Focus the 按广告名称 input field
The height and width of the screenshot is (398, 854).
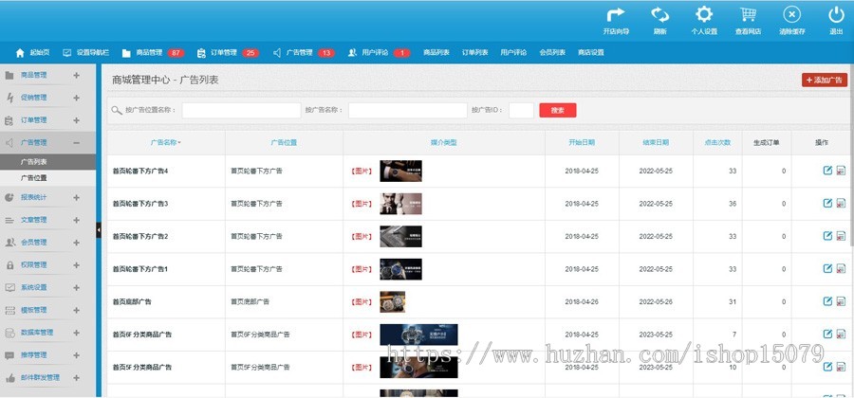(x=408, y=110)
